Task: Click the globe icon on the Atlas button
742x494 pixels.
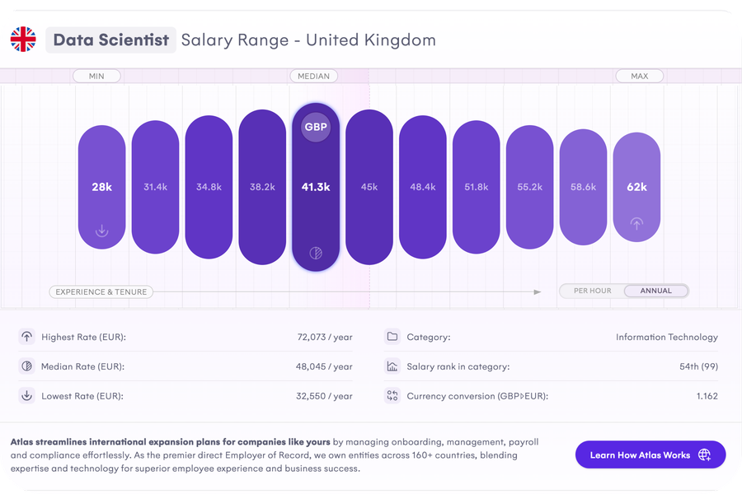Action: click(705, 454)
